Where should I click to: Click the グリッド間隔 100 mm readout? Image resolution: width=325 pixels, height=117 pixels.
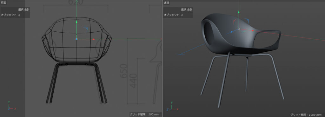(145, 114)
